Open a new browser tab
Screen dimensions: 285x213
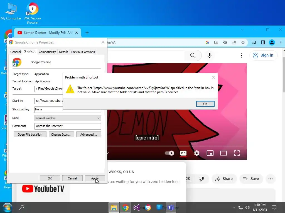click(x=87, y=33)
